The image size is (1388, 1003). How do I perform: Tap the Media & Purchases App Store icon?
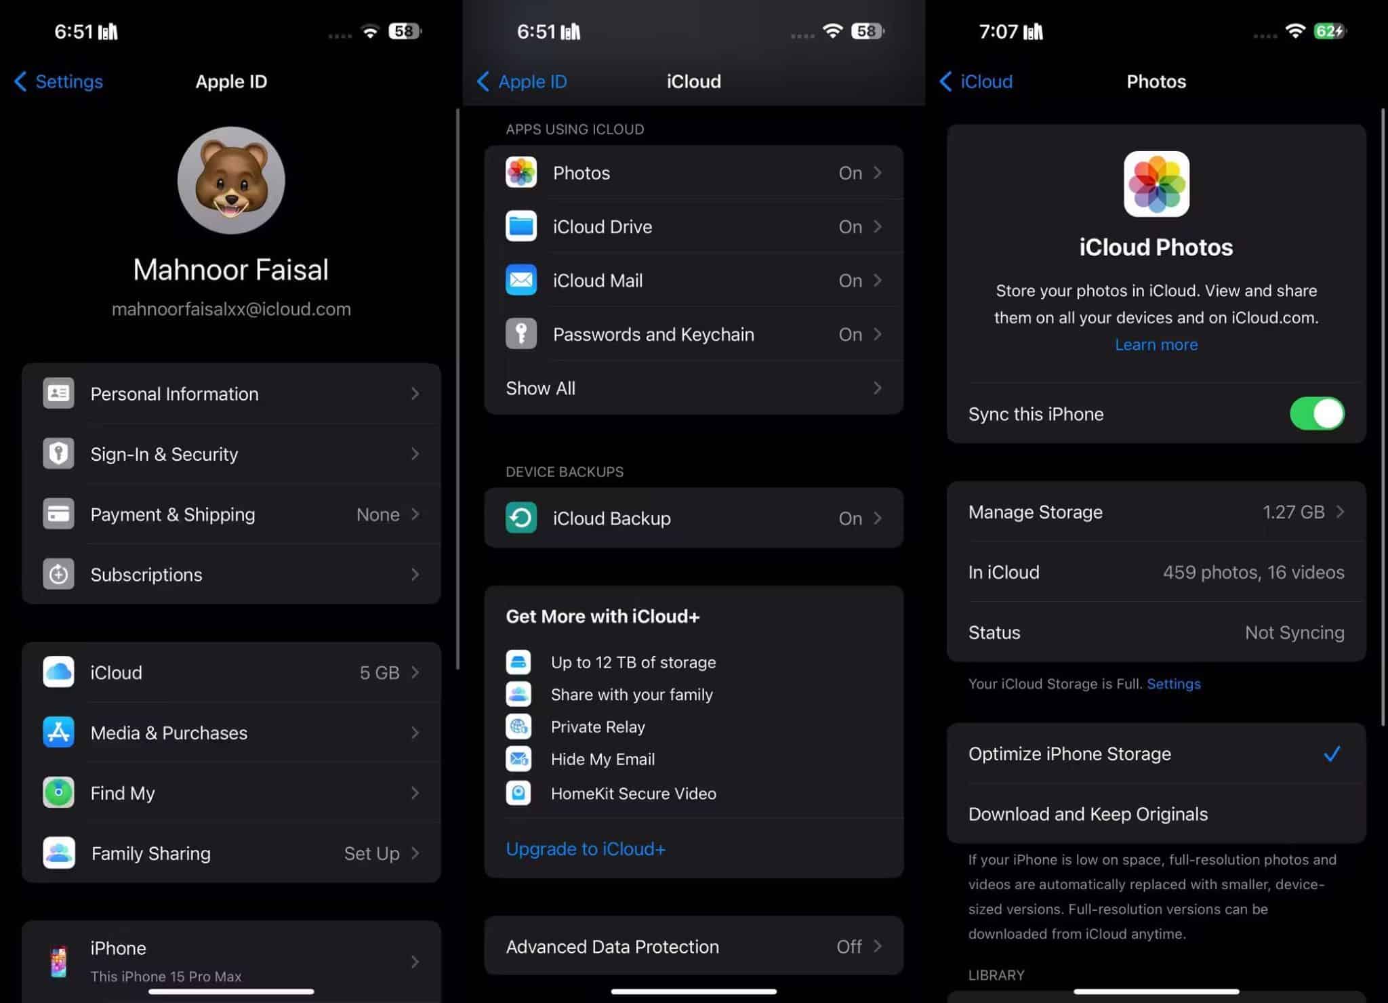coord(58,733)
